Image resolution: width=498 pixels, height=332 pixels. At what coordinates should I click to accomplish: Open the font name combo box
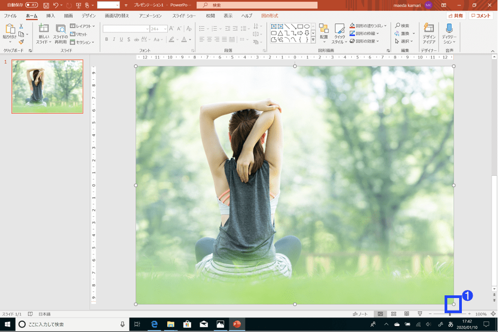126,29
